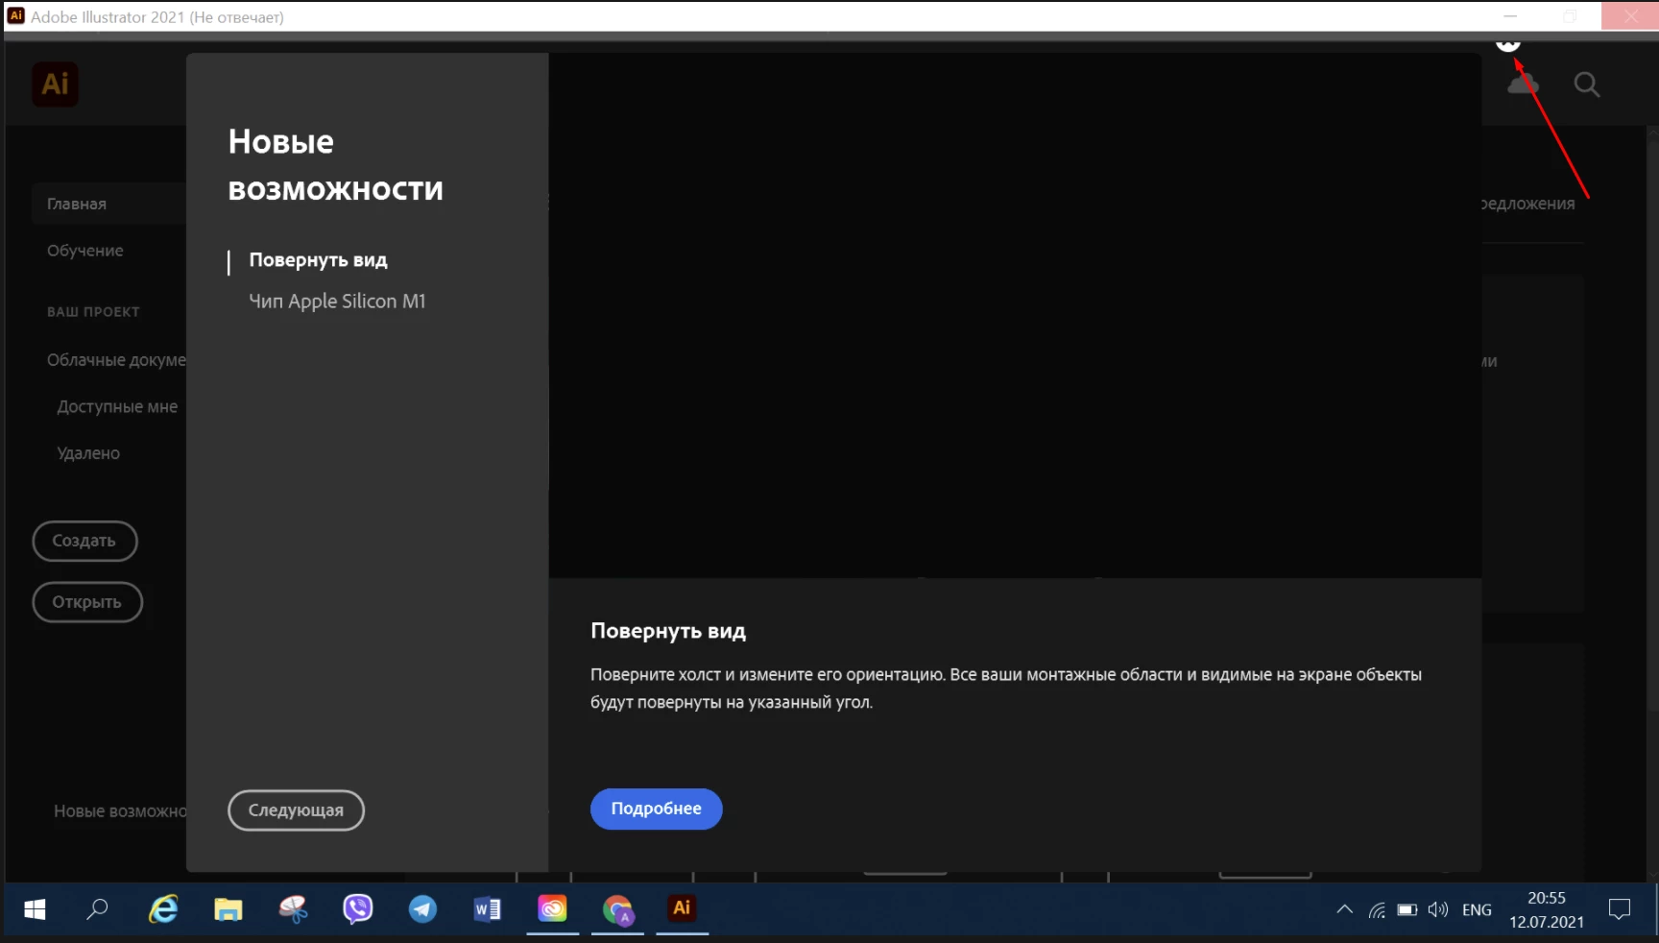Click the "Следующая" button
1659x943 pixels.
pos(296,810)
